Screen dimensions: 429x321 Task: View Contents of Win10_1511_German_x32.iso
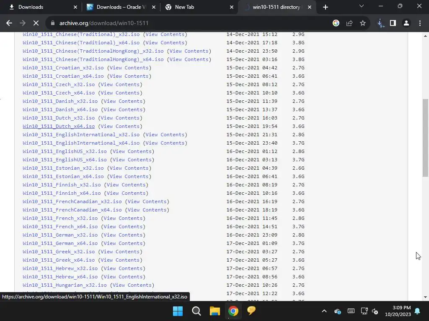pos(123,235)
